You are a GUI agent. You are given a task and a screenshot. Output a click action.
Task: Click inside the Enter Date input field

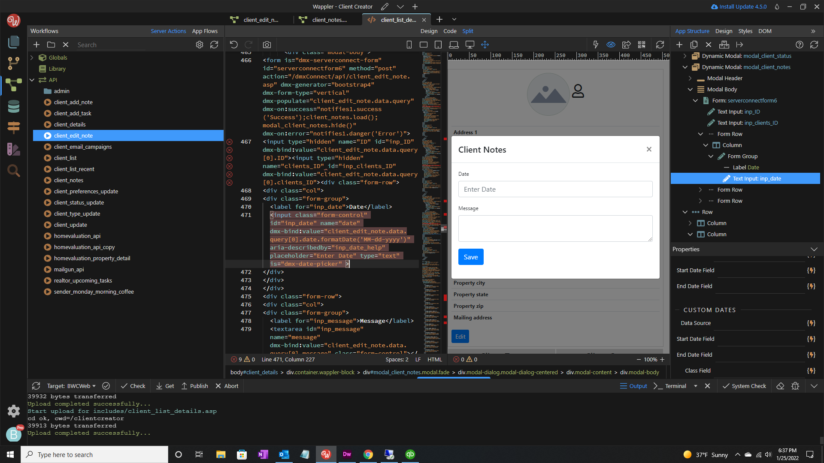555,189
